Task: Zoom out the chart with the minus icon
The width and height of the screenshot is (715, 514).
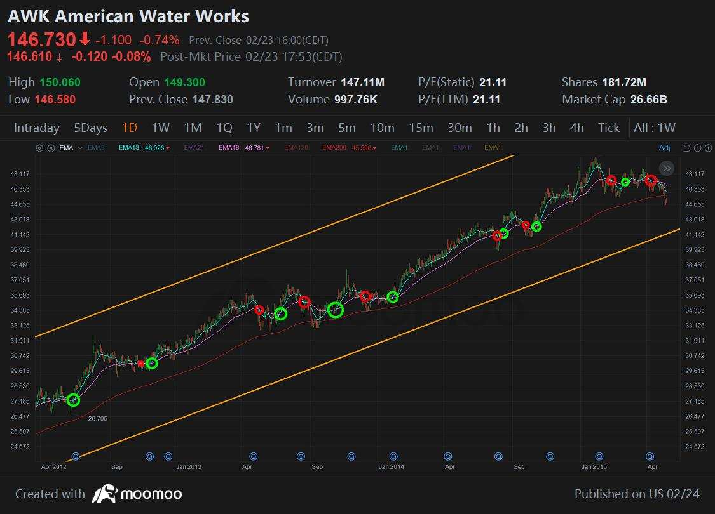Action: point(697,148)
